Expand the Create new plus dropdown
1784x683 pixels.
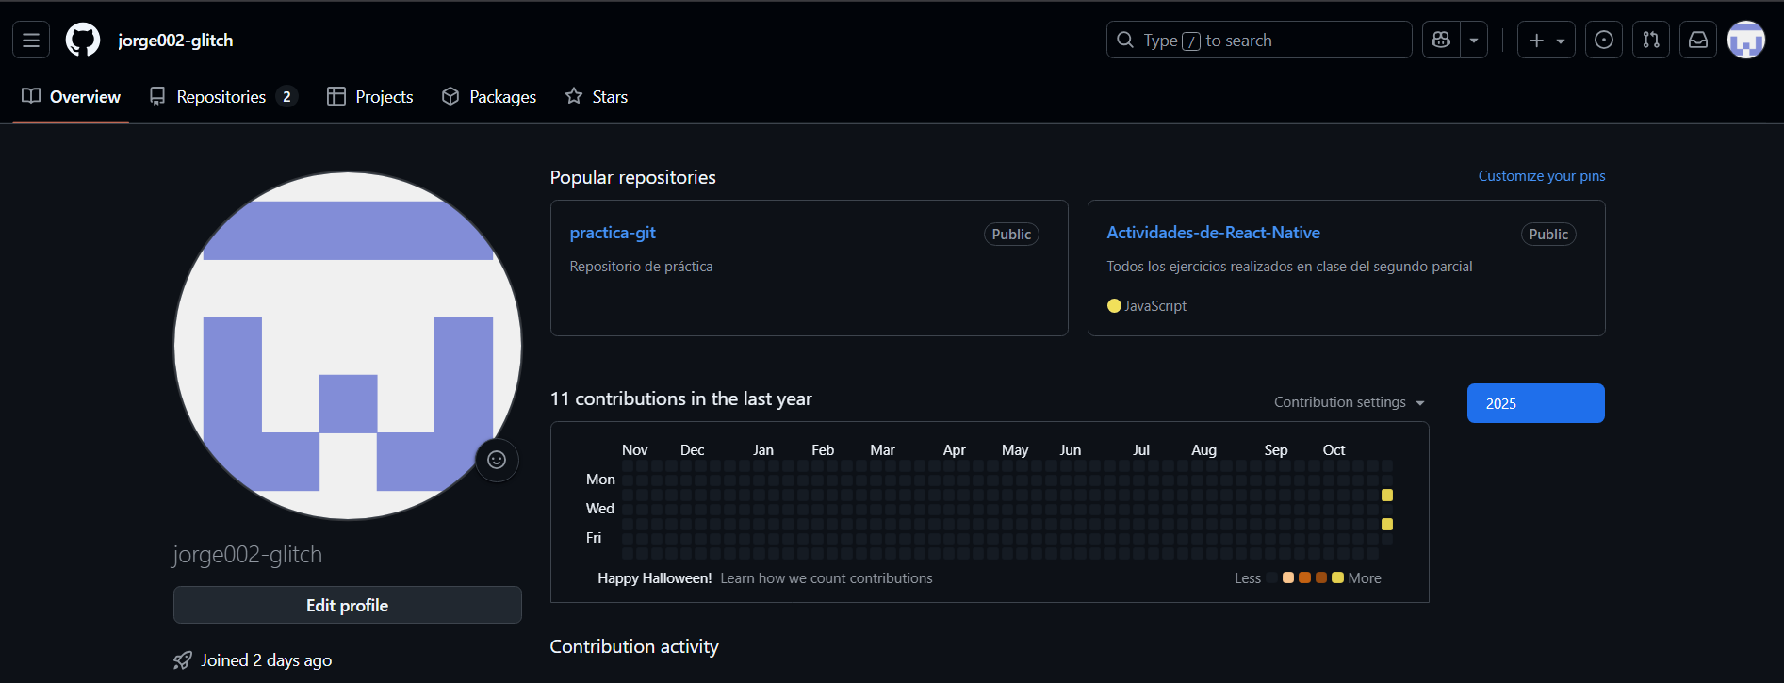[1547, 41]
